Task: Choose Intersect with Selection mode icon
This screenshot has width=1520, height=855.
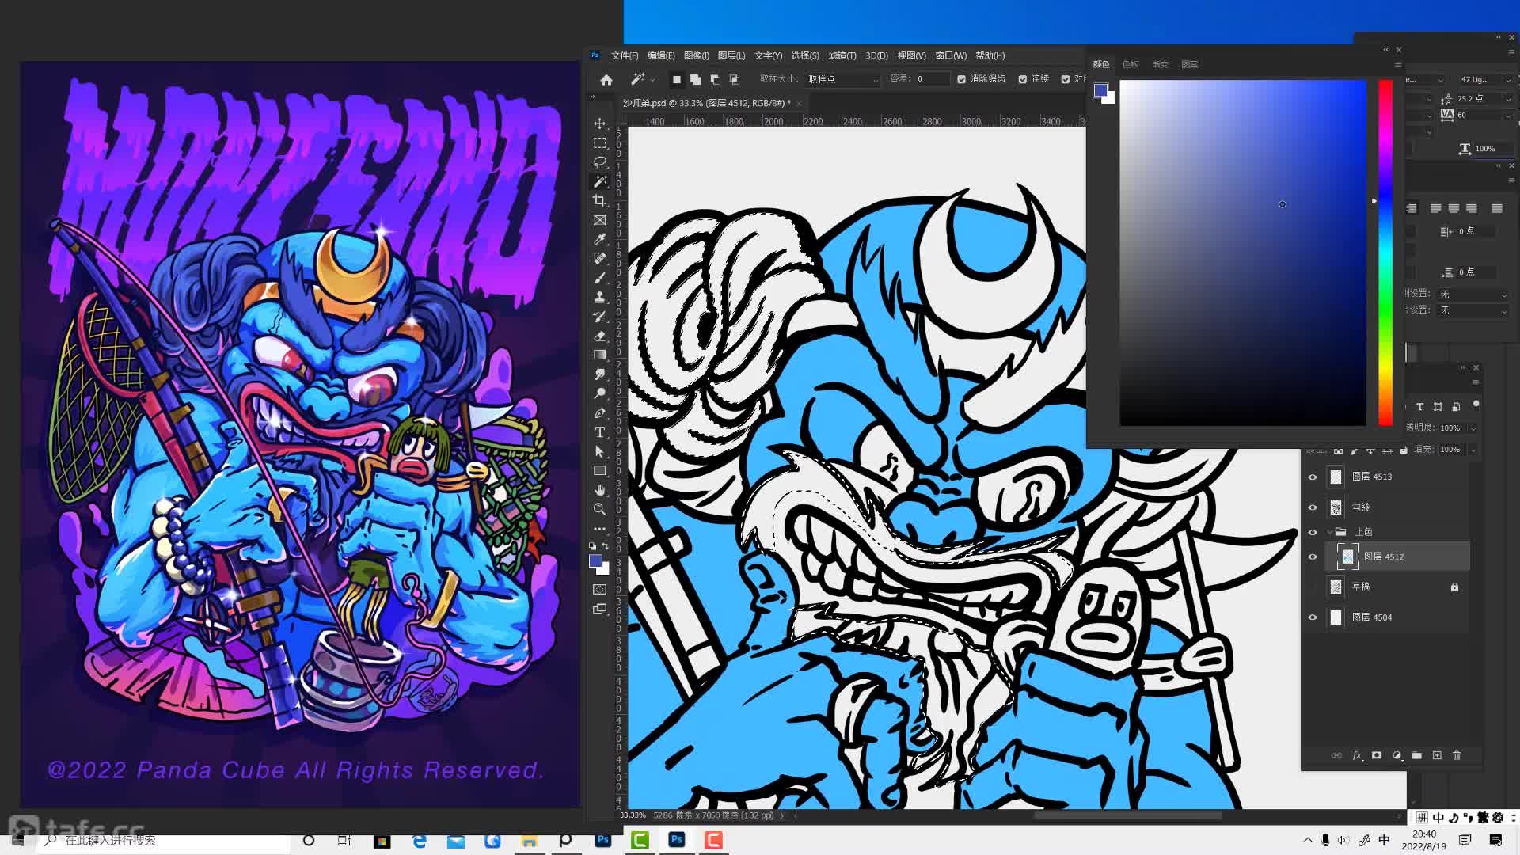Action: [734, 79]
